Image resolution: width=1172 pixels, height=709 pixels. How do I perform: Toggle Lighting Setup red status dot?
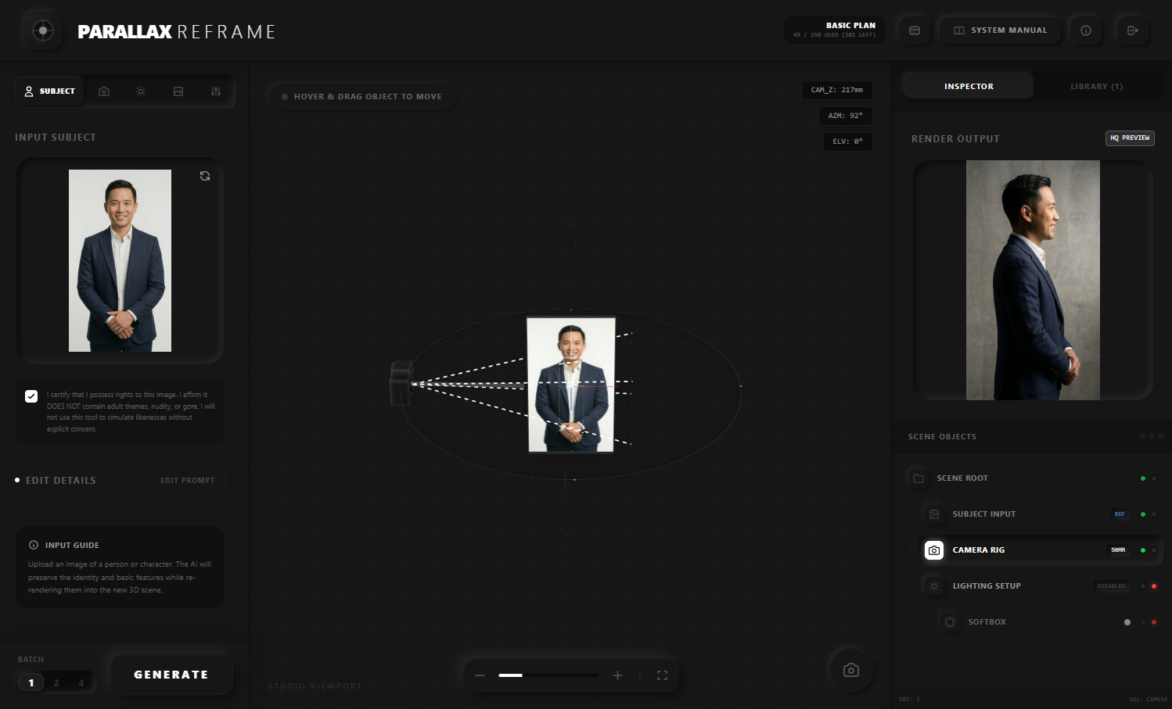point(1154,586)
